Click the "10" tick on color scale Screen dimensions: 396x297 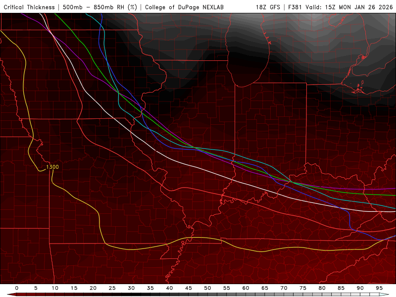(55, 288)
